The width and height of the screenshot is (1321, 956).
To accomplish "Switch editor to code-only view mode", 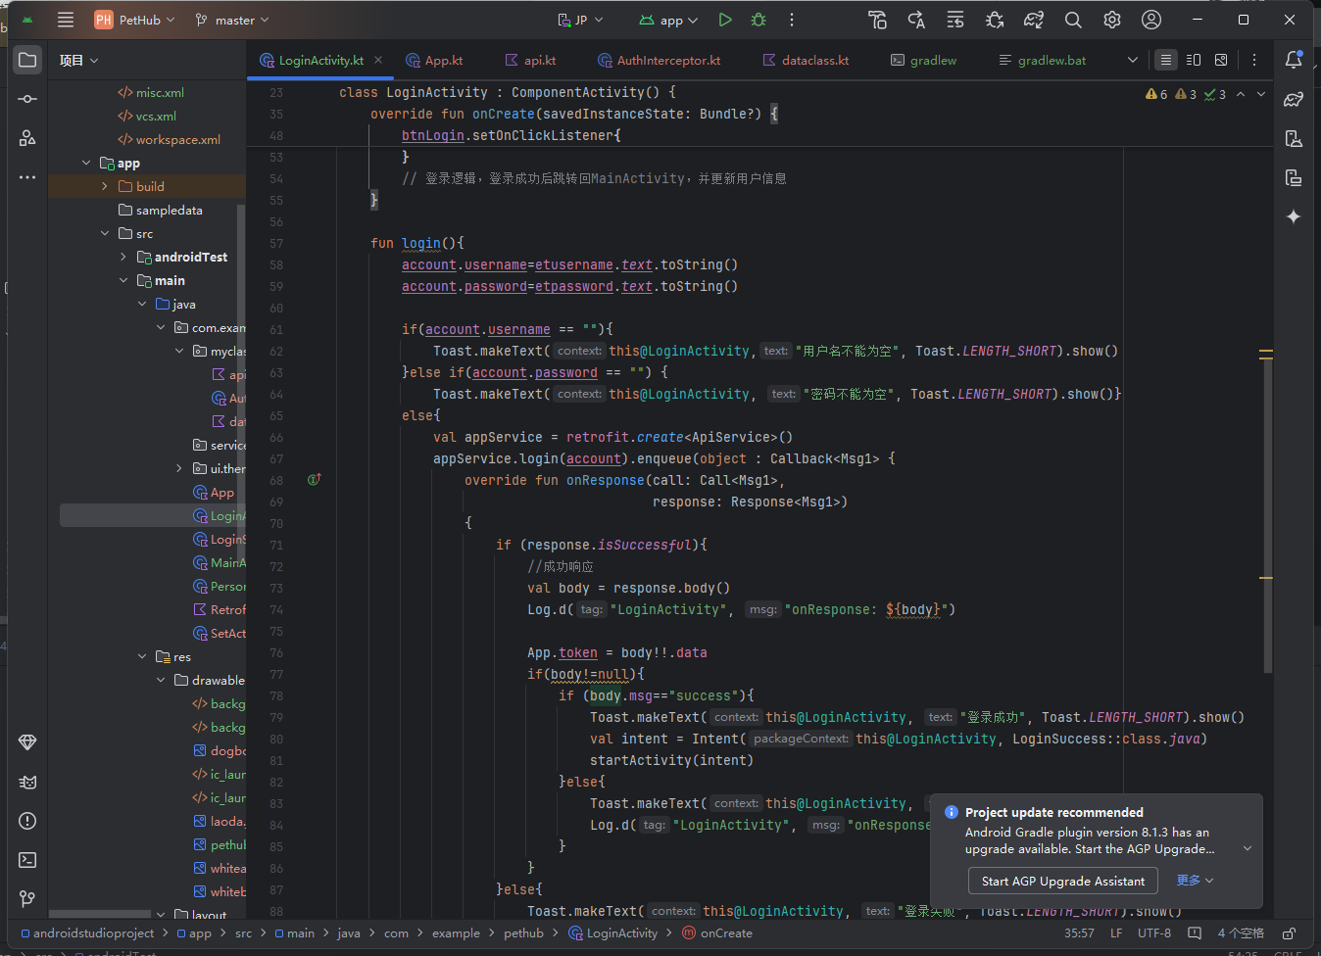I will [x=1165, y=61].
